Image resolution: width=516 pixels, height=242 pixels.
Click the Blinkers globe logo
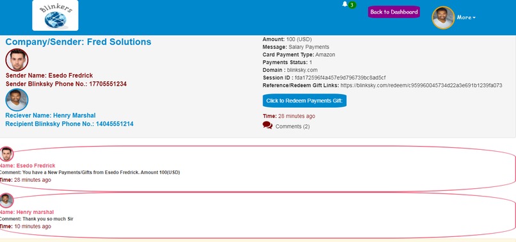point(55,15)
